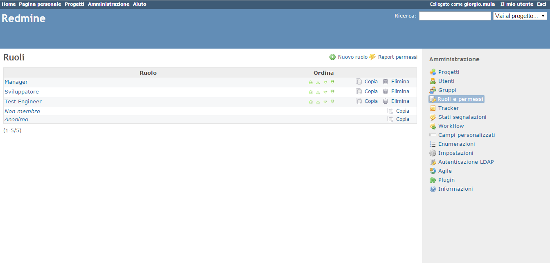Click the copy icon in Sviluppatore row

(359, 91)
